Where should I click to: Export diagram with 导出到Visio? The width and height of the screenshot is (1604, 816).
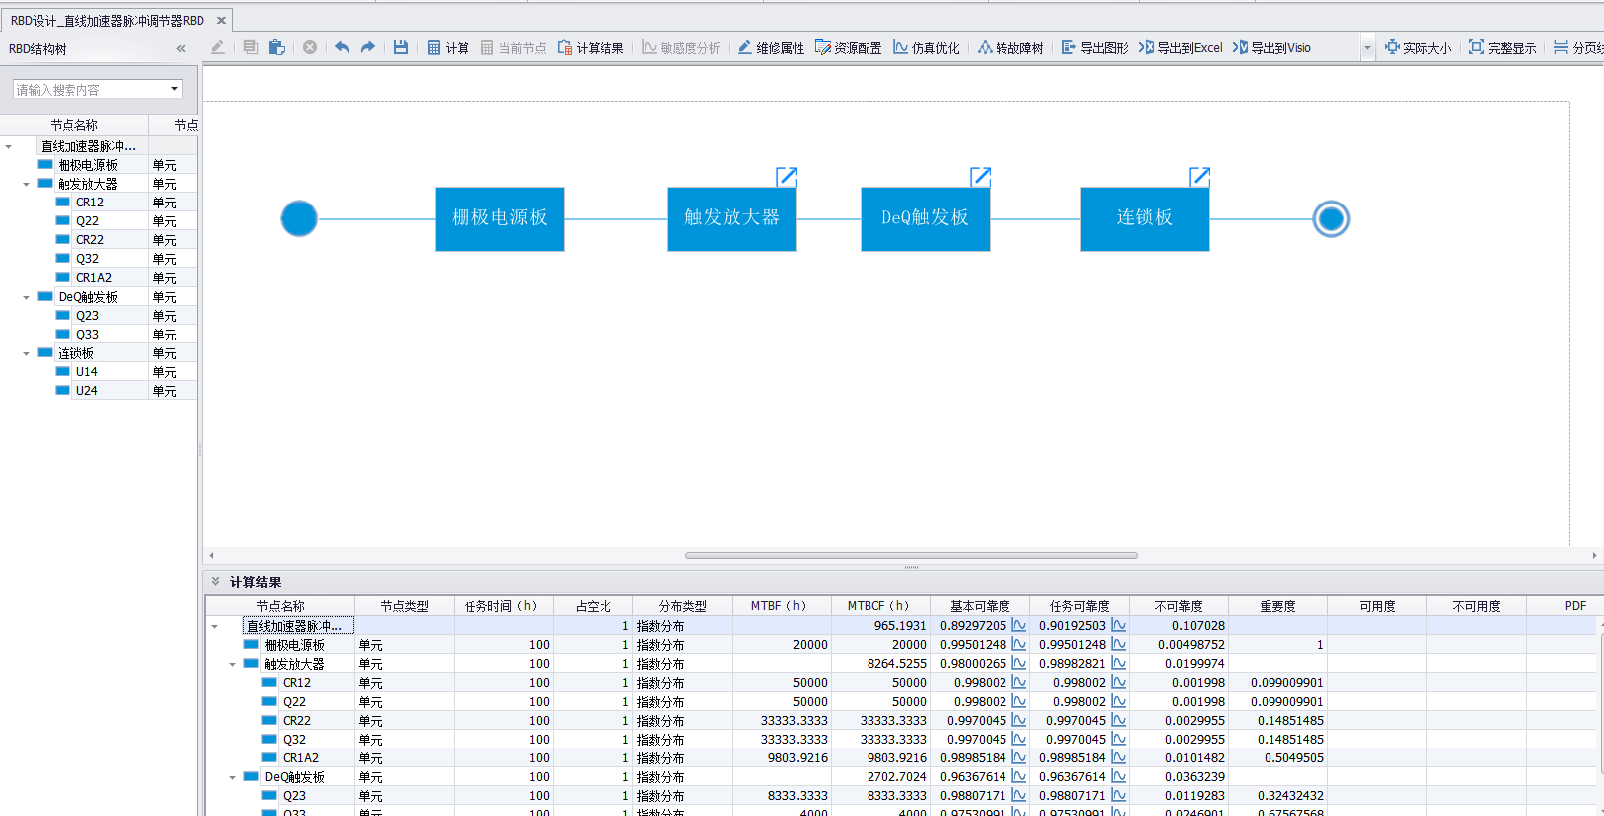tap(1272, 47)
